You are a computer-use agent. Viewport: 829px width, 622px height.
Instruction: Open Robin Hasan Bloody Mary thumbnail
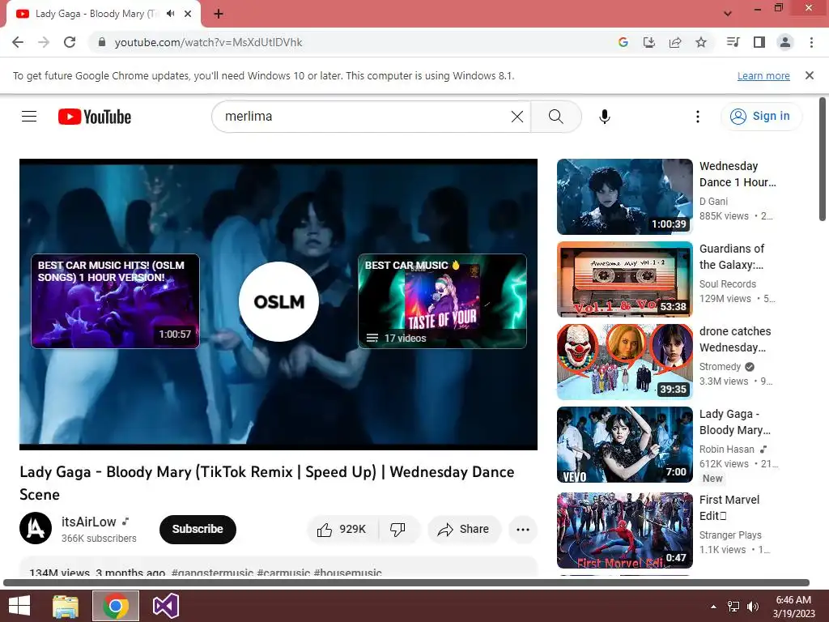point(624,445)
